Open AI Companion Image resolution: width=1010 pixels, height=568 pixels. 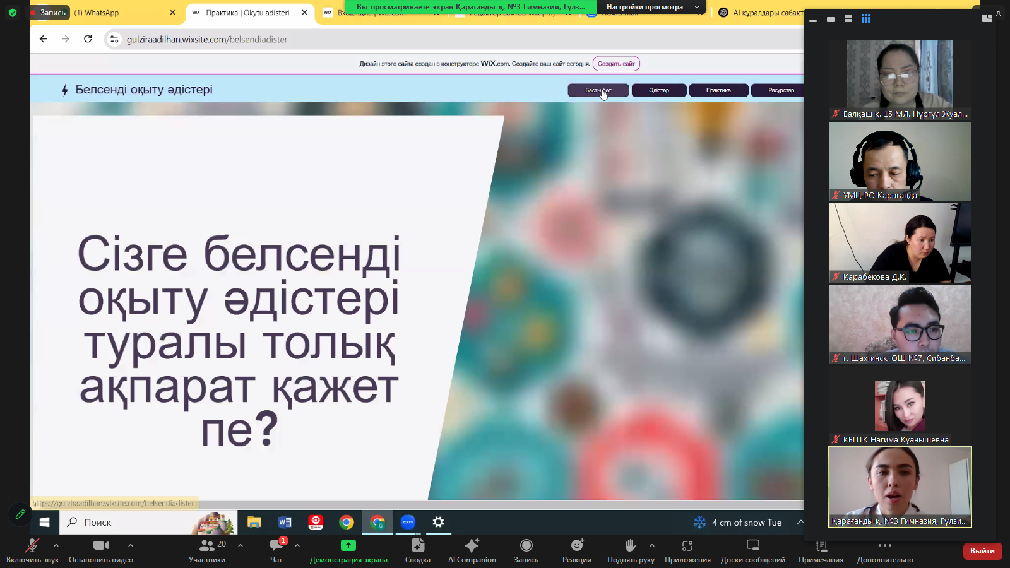point(472,549)
